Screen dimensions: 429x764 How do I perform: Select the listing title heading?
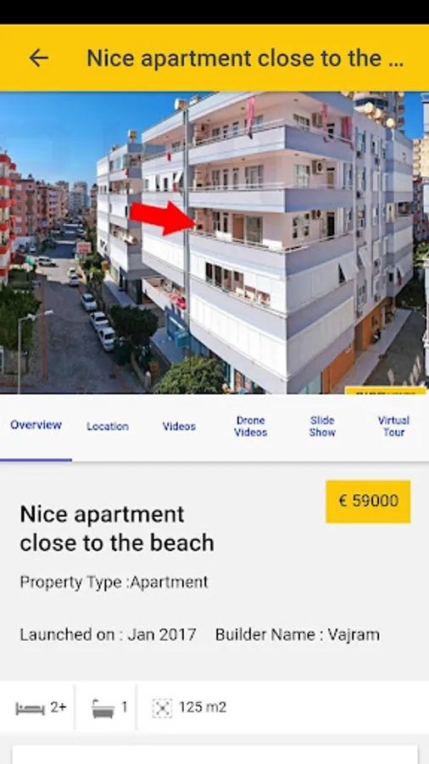[117, 529]
